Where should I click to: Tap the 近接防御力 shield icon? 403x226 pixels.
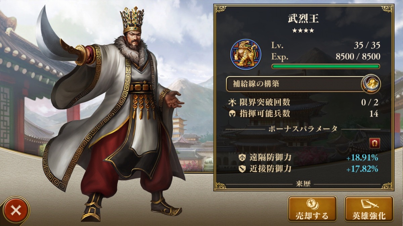[242, 169]
